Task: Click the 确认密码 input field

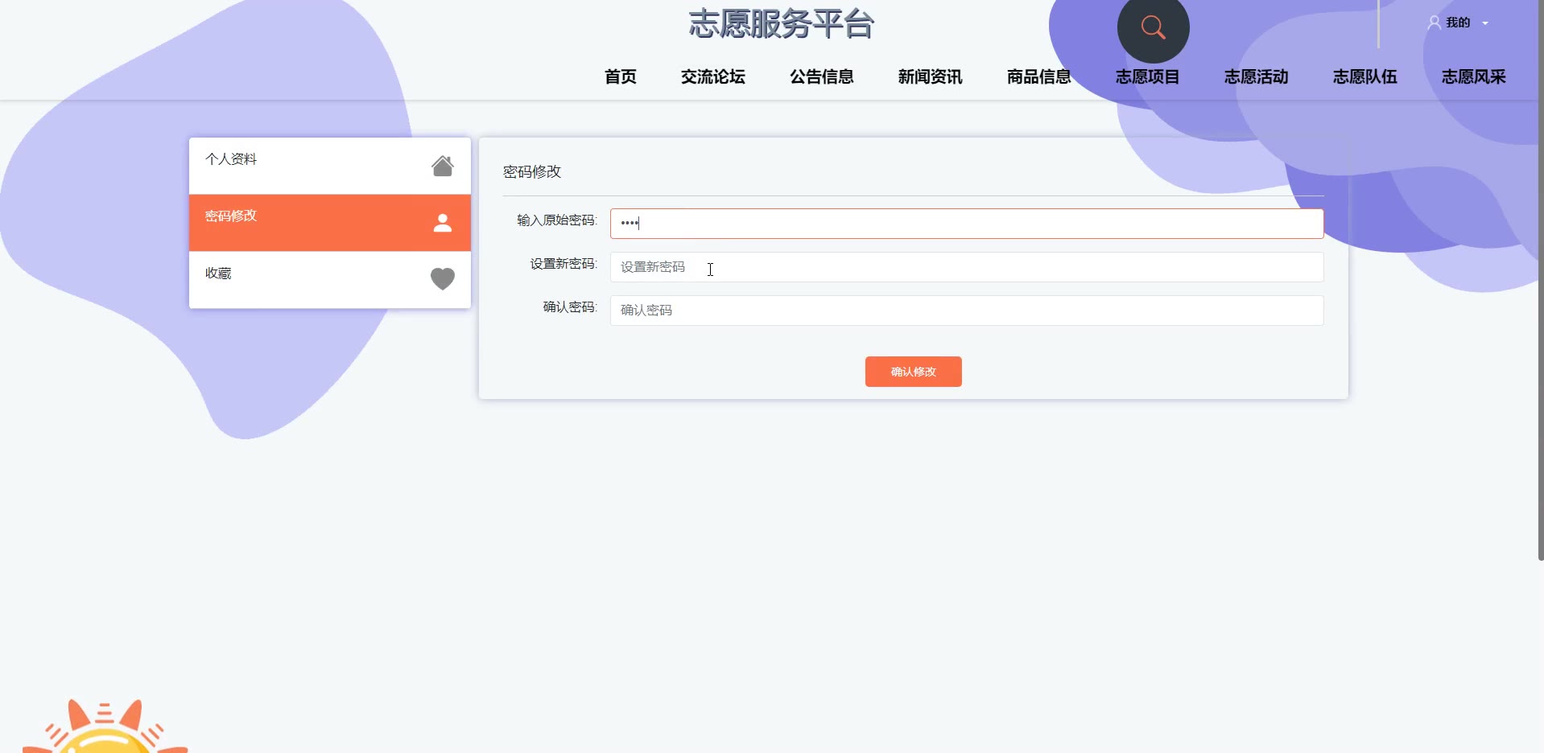Action: coord(967,311)
